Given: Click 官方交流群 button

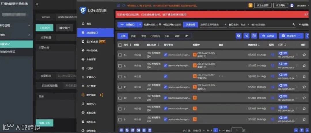Looking at the screenshot, I should (263, 5).
